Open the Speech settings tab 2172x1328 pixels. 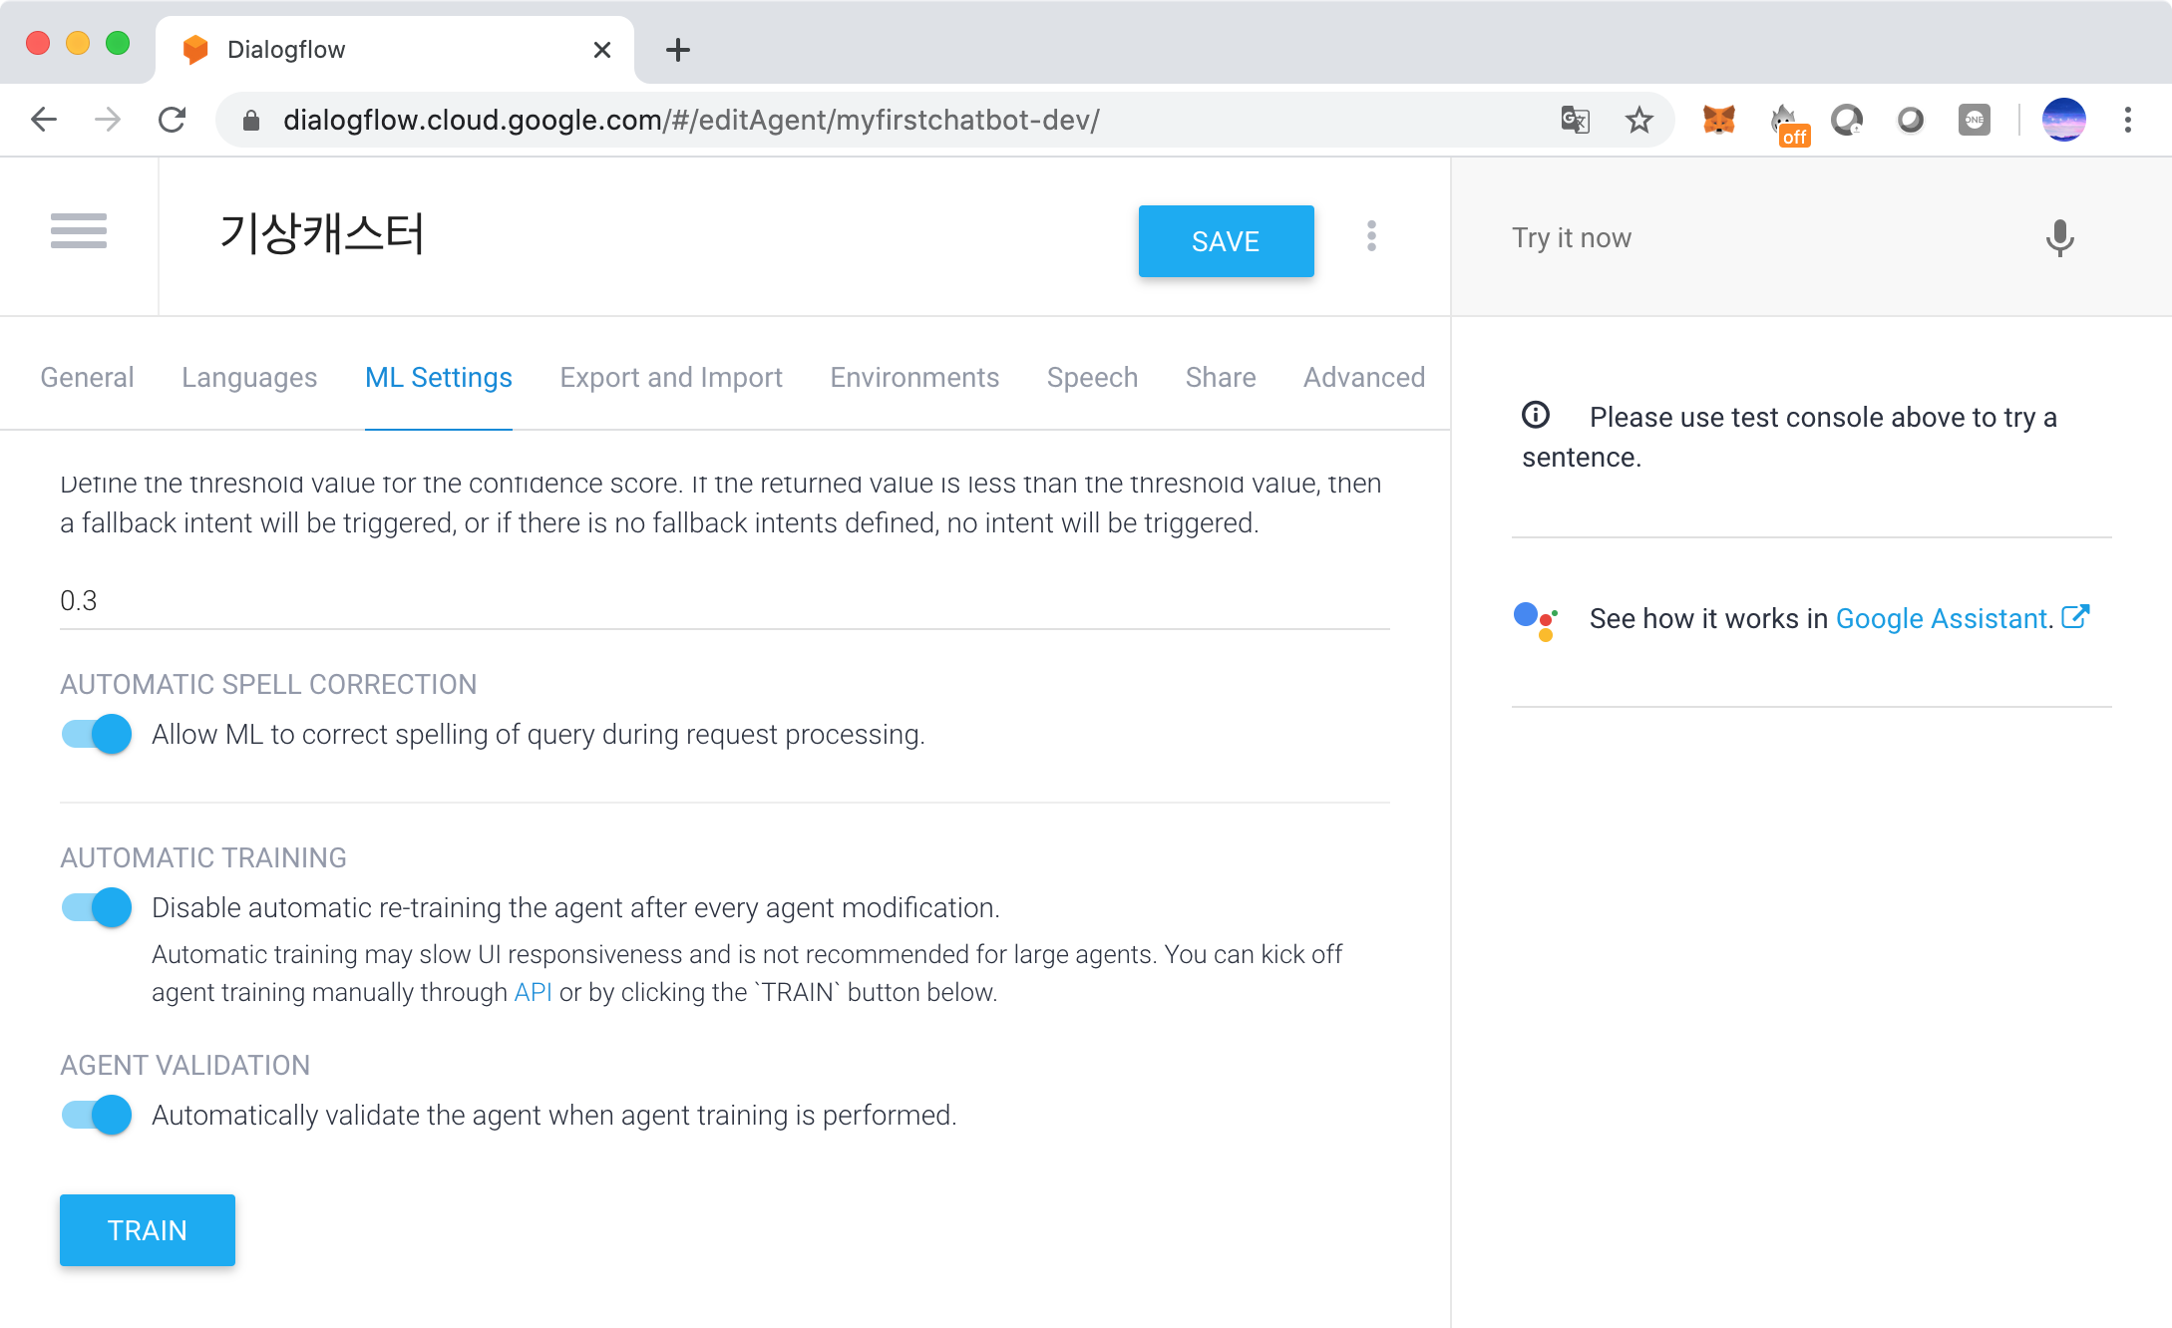tap(1092, 378)
